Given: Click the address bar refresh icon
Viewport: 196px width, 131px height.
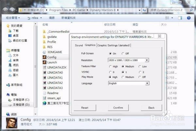Looking at the screenshot, I should coord(144,10).
